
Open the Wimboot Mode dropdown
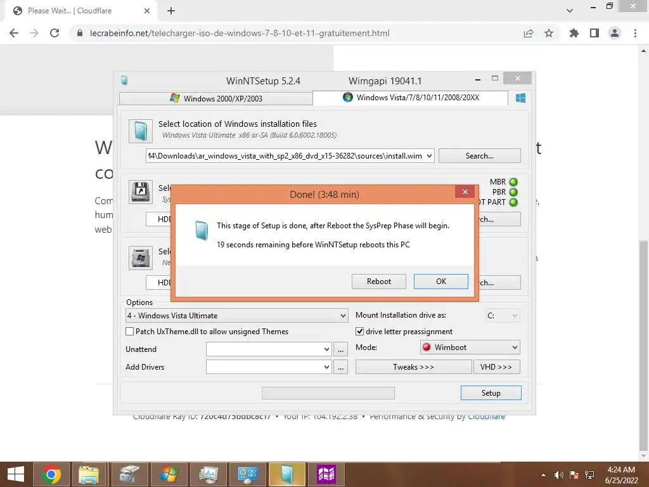click(x=470, y=347)
